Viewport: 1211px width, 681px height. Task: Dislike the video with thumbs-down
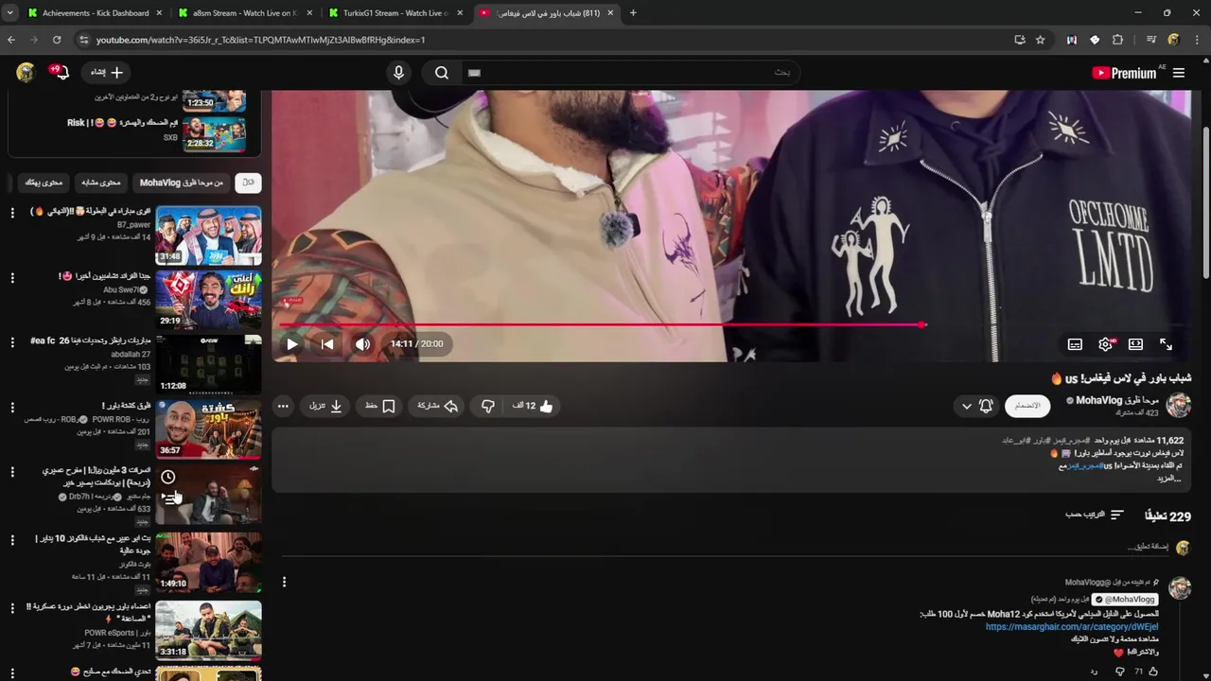pyautogui.click(x=487, y=406)
